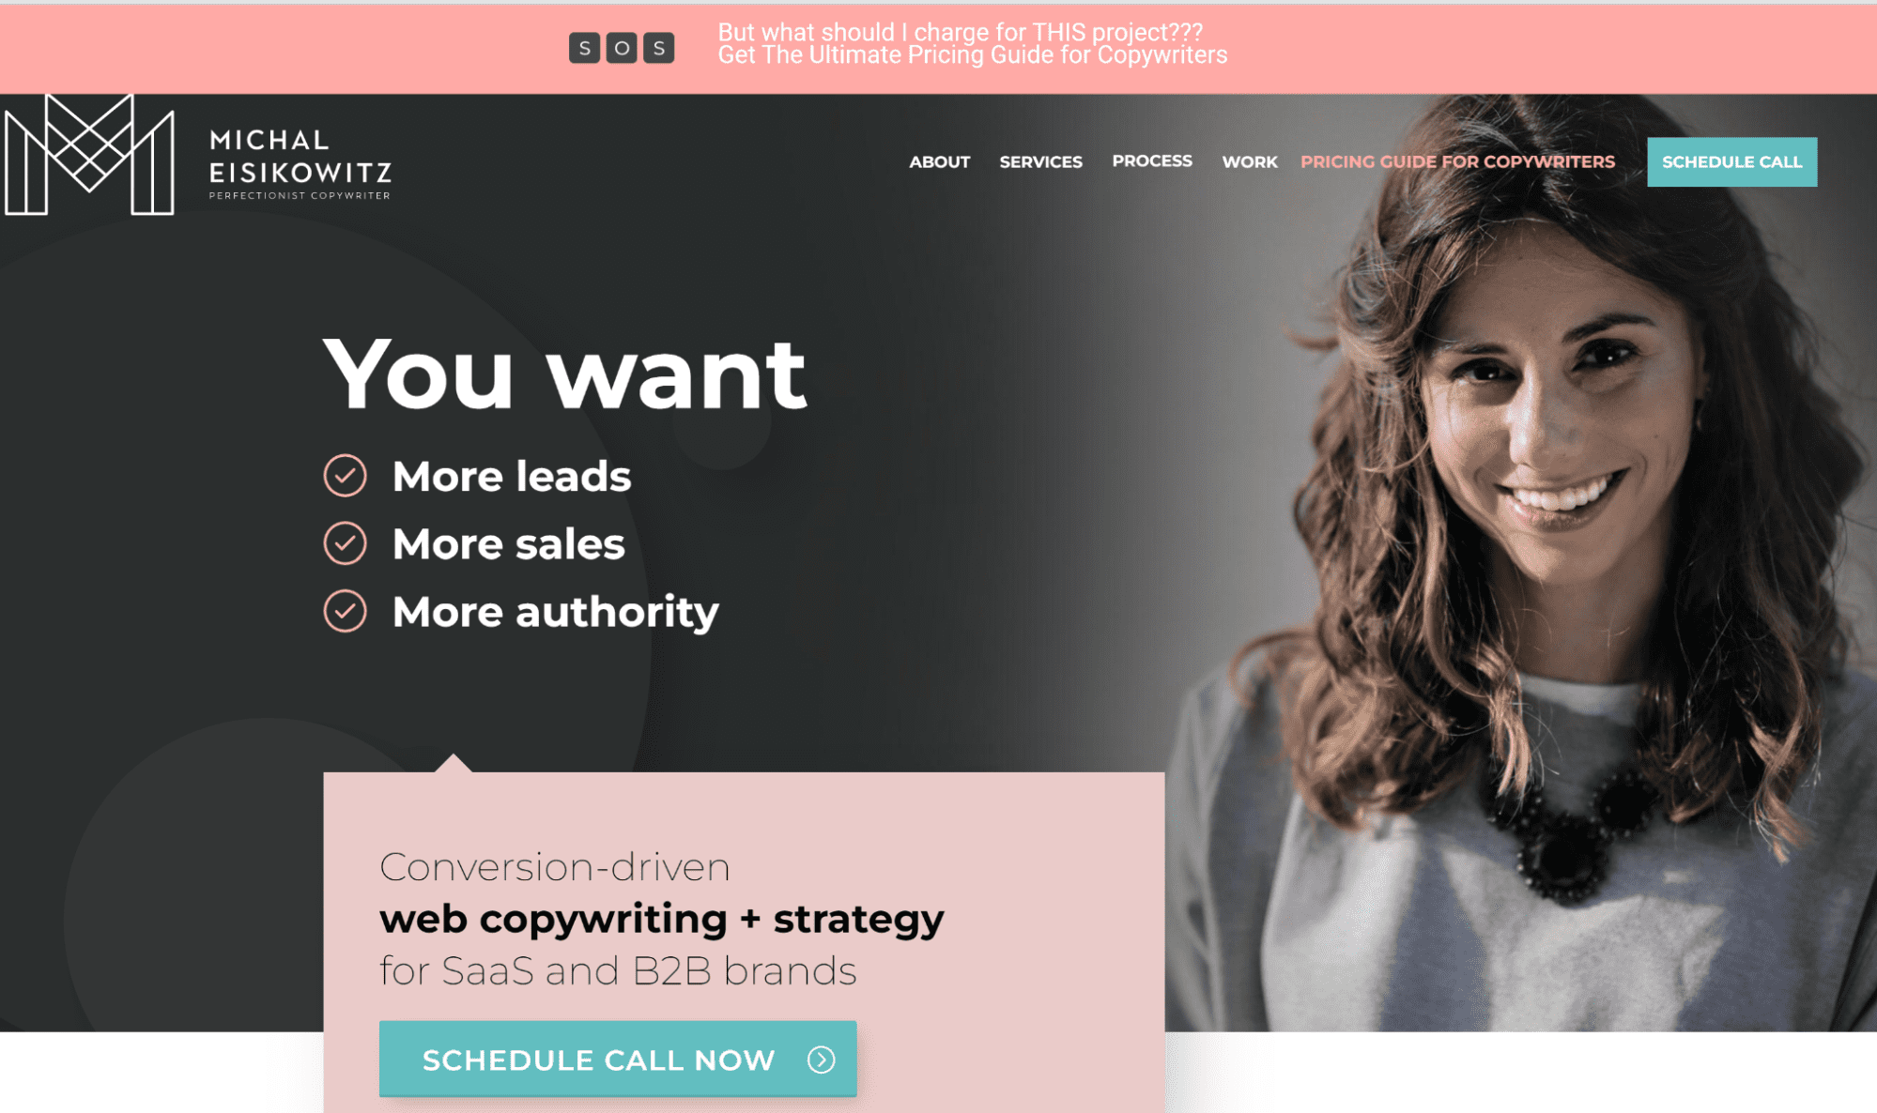Click the You want heading

(564, 374)
